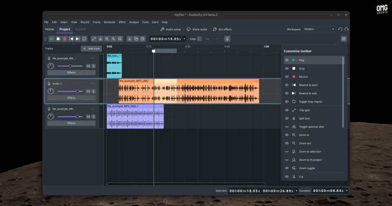This screenshot has width=392, height=206.
Task: Adjust the file_example_WA volume slider
Action: (70, 66)
